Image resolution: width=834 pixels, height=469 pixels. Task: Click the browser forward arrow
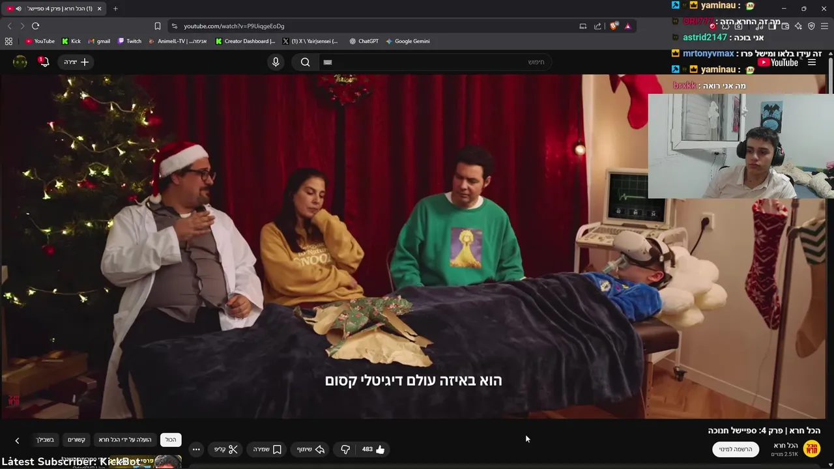coord(22,26)
